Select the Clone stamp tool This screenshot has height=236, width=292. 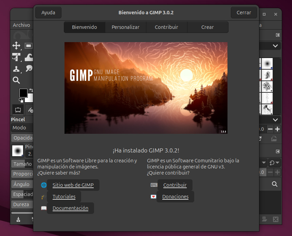[16, 69]
